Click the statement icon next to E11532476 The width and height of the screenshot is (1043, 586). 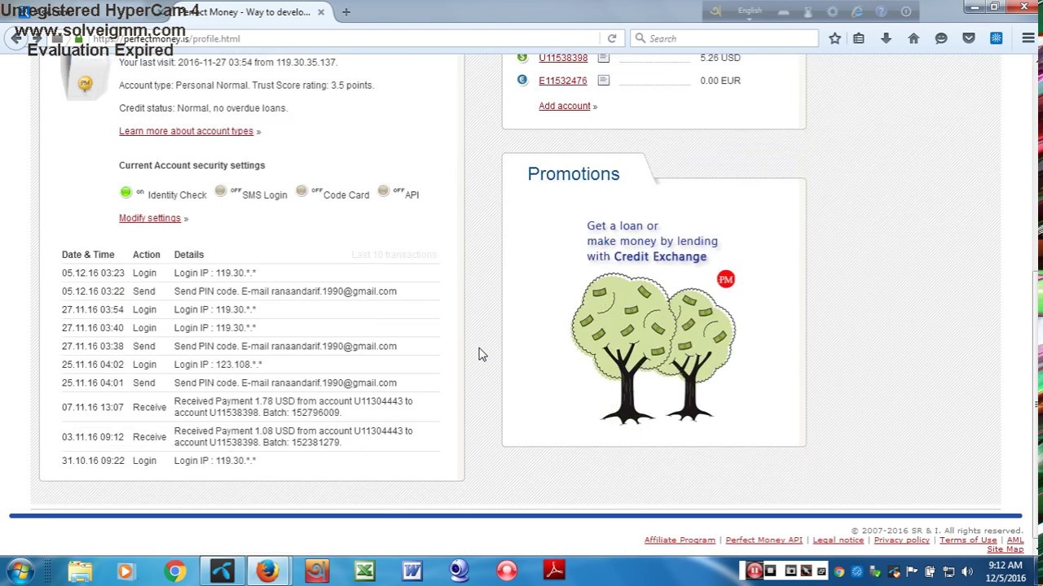(x=603, y=80)
